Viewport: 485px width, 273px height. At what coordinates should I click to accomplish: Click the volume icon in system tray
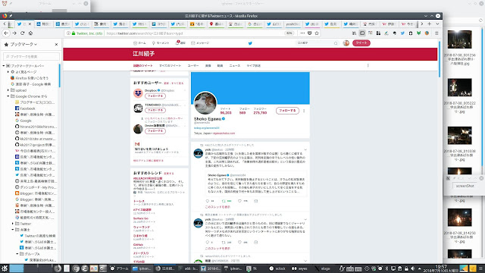tap(412, 268)
